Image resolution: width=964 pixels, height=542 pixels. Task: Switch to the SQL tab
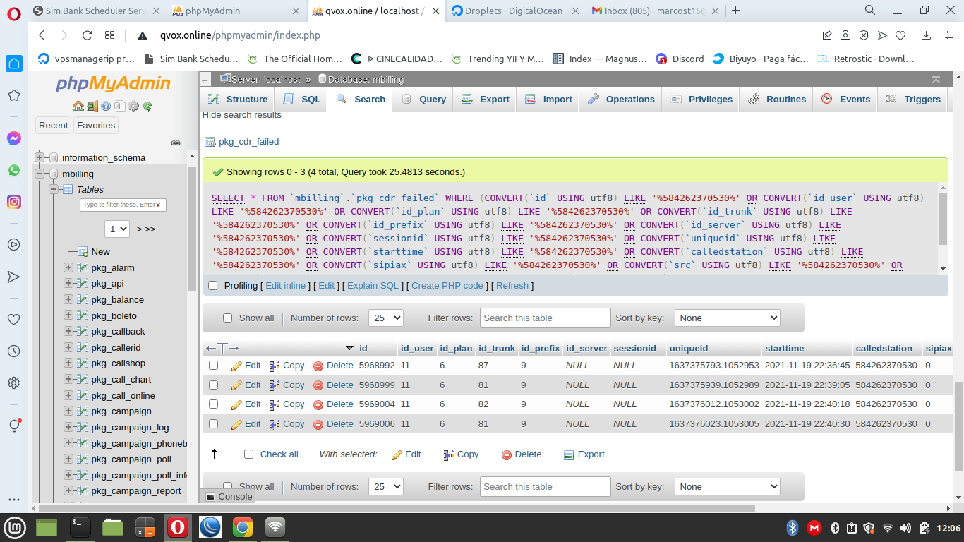pos(301,100)
